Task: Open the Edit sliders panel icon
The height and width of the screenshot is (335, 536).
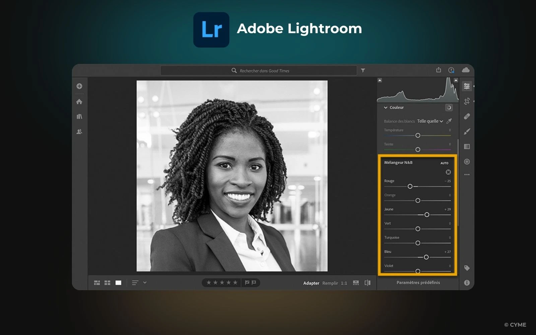Action: pos(467,86)
